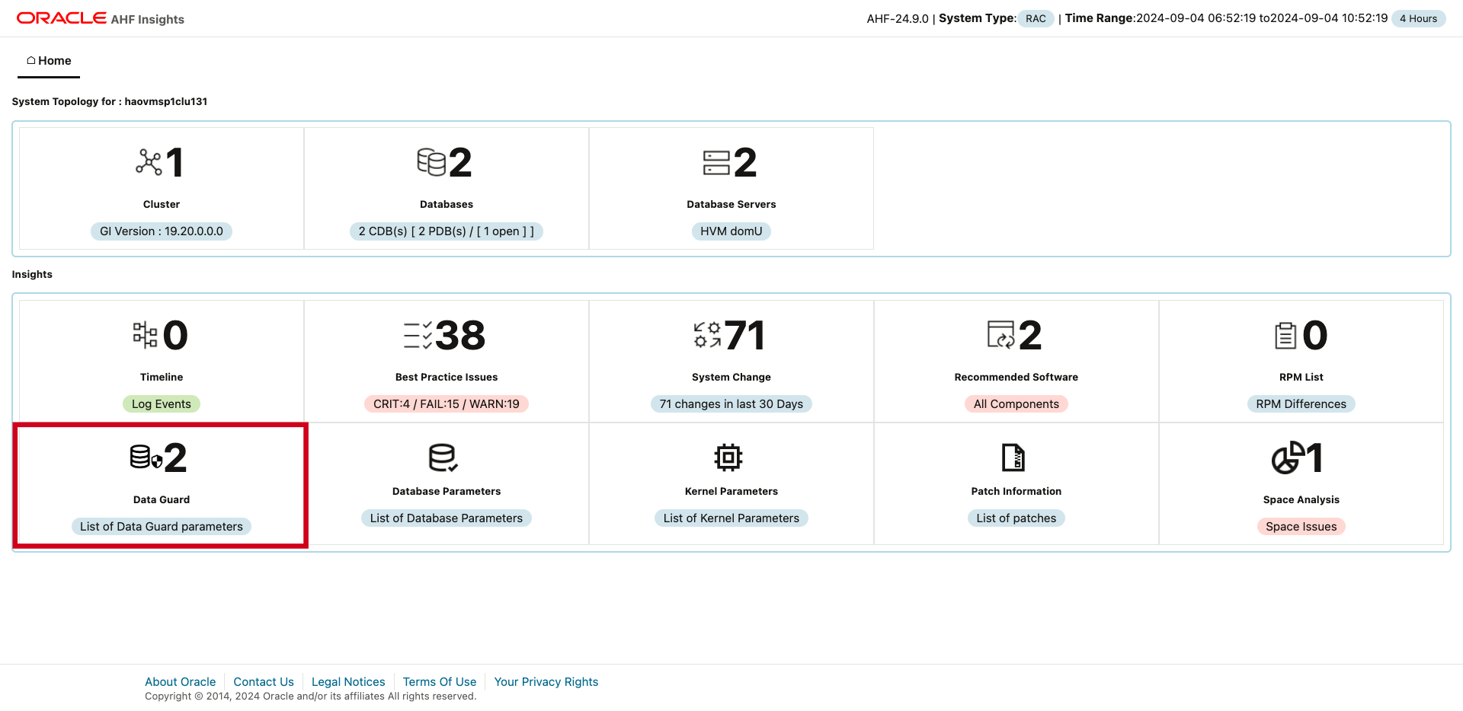Click the Contact Us link
This screenshot has width=1463, height=711.
coord(263,681)
